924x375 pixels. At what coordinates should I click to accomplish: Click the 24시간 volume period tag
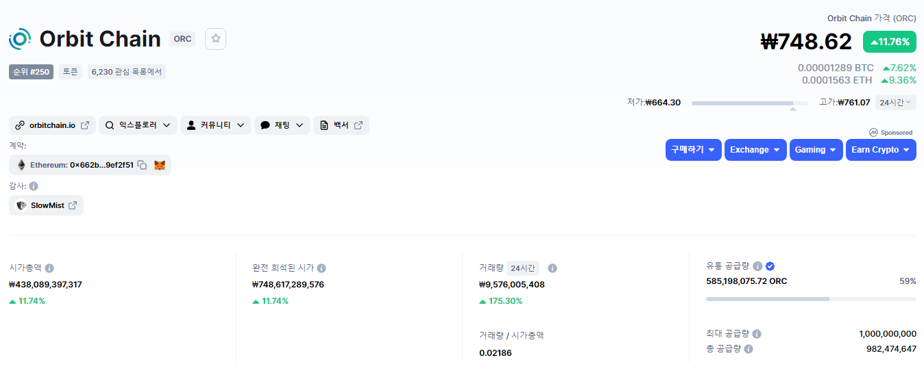[524, 268]
